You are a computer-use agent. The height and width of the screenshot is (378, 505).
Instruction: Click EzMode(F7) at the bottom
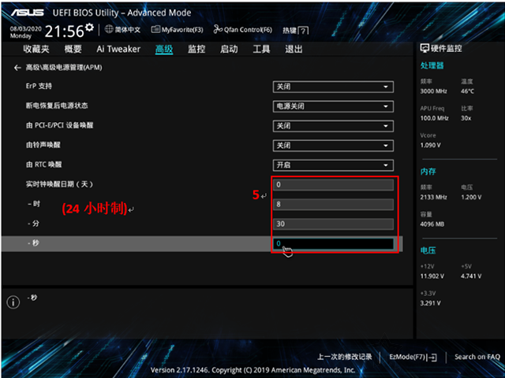[413, 357]
